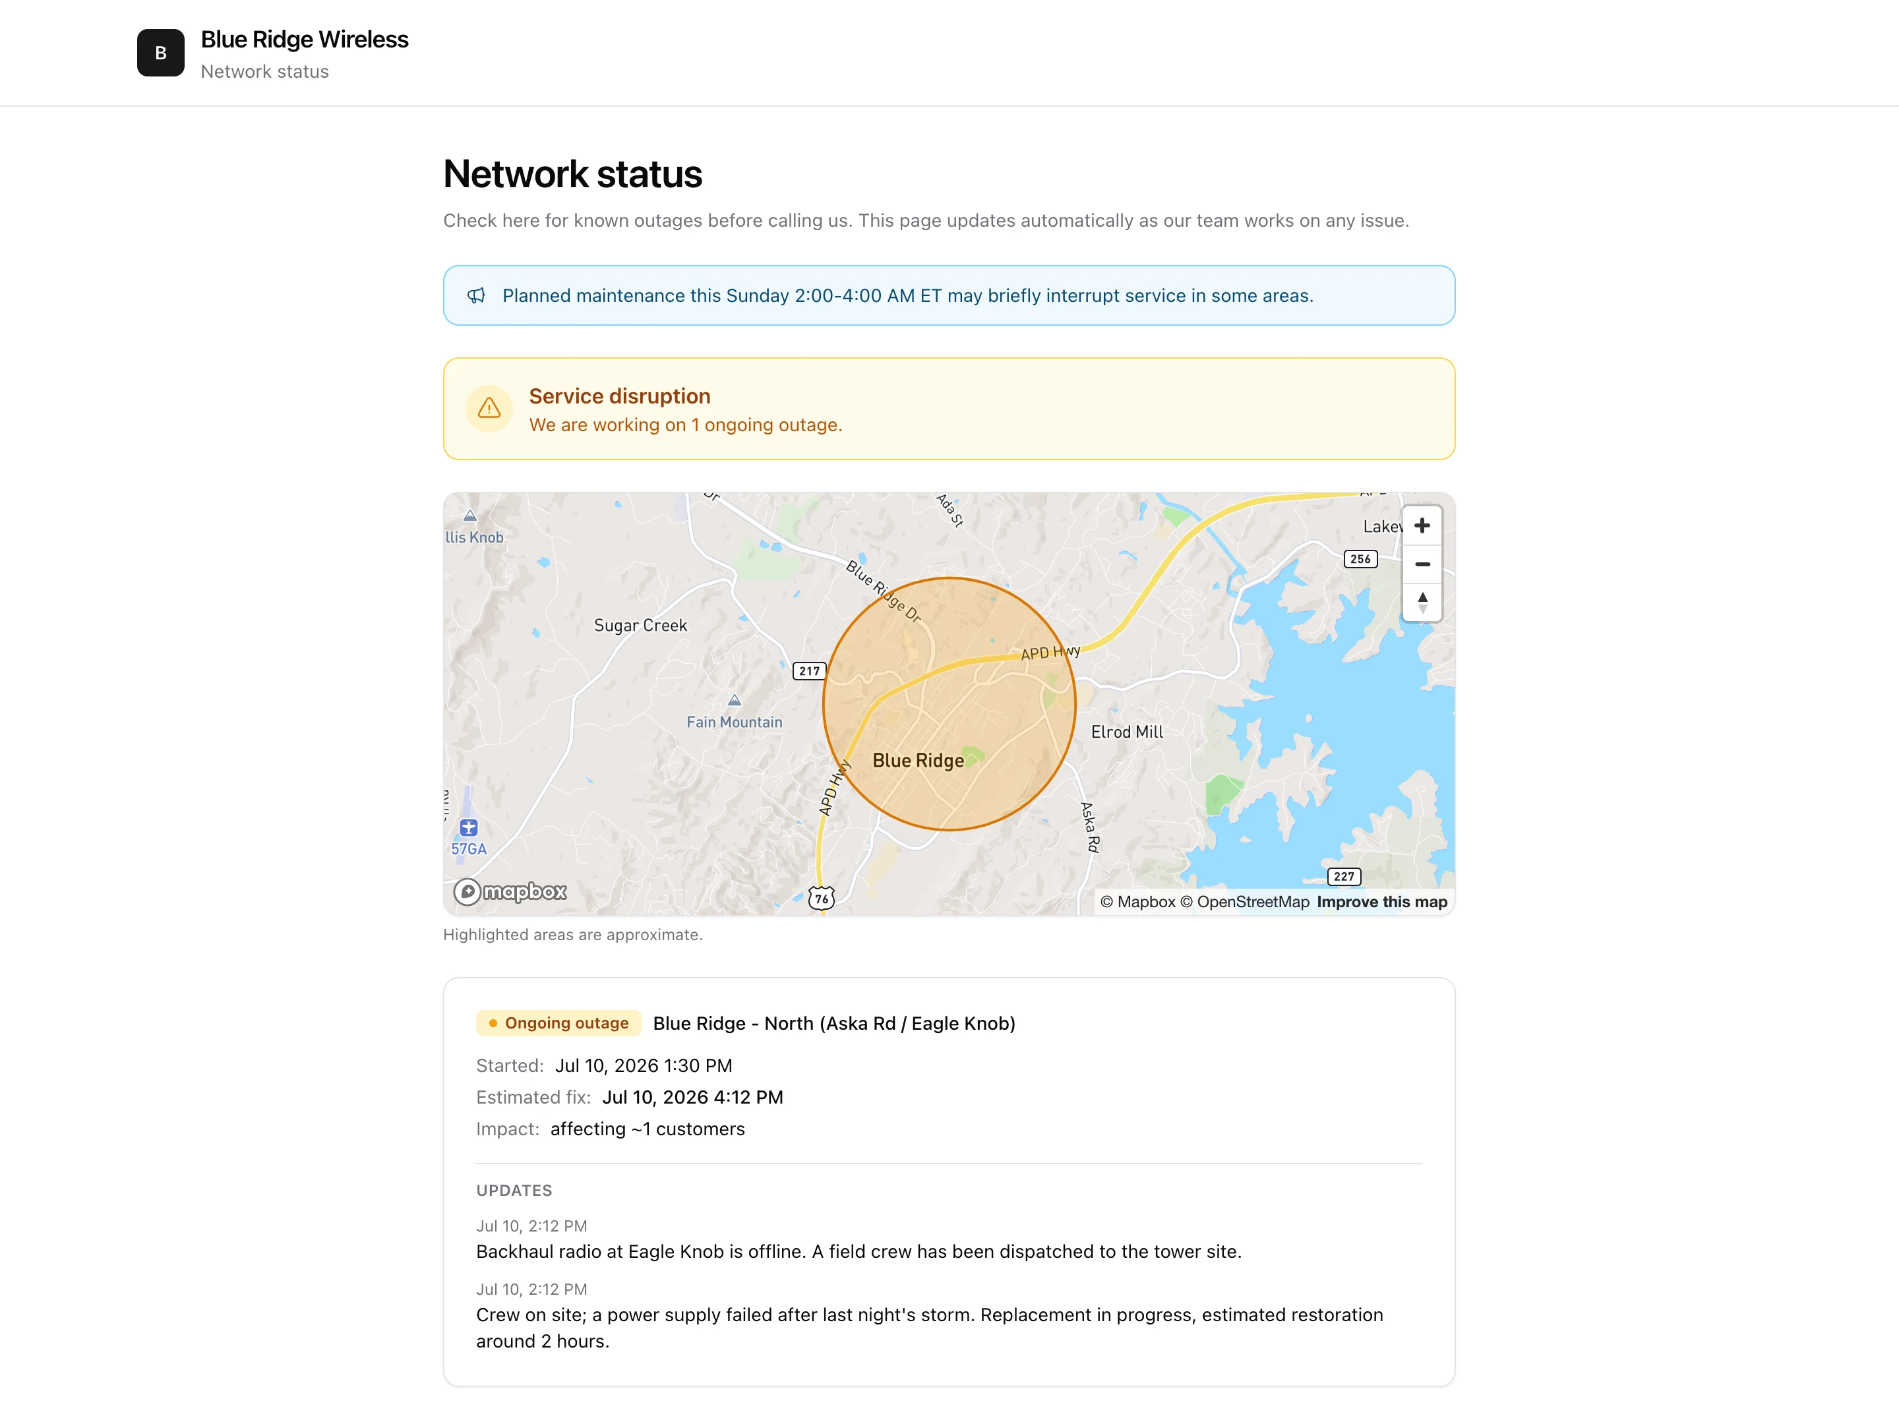The height and width of the screenshot is (1424, 1899).
Task: Click the map zoom in button
Action: click(1422, 525)
